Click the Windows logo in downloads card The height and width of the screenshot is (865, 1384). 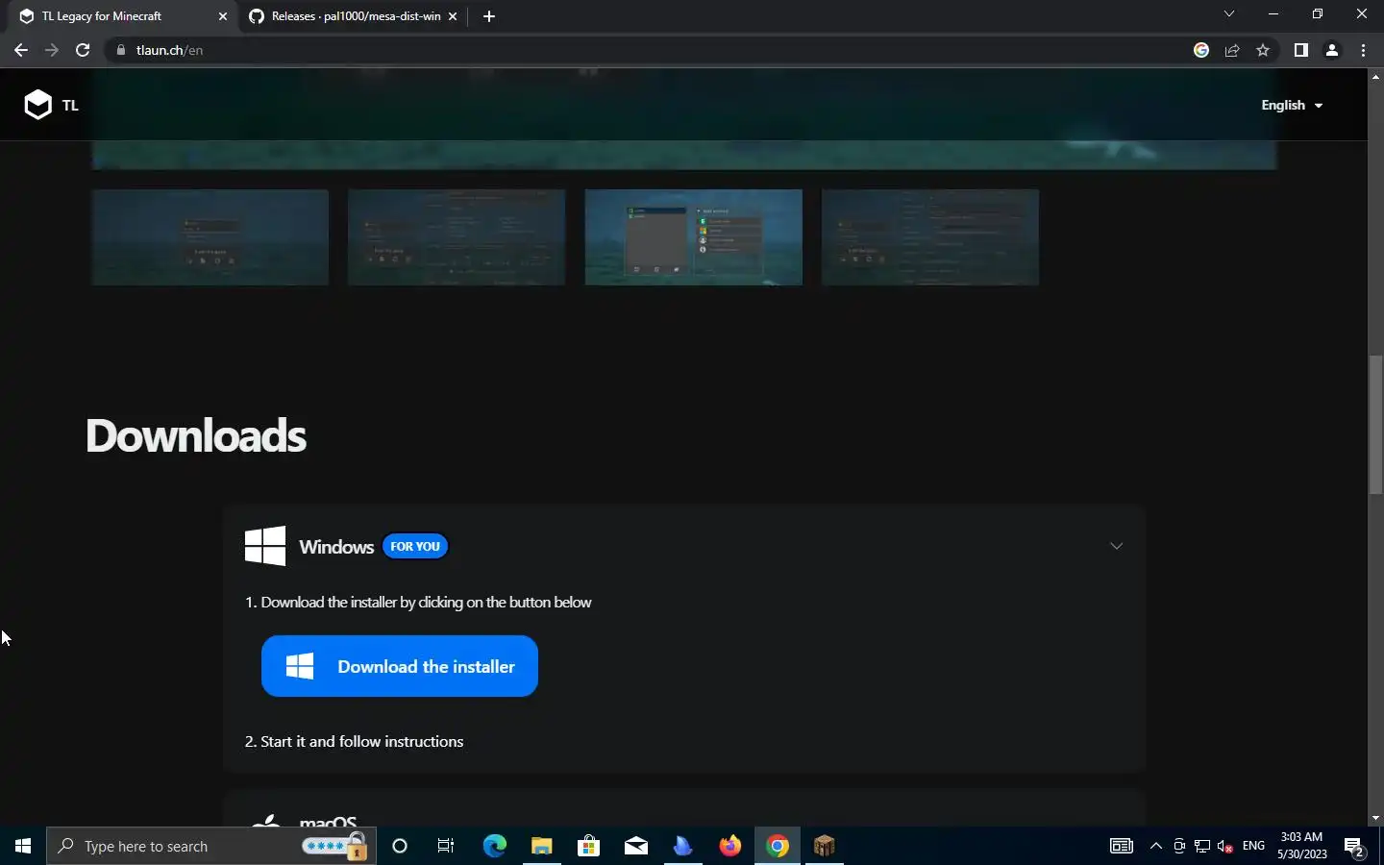point(265,546)
